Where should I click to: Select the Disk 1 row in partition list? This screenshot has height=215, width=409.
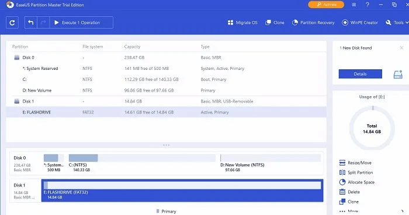(x=166, y=101)
